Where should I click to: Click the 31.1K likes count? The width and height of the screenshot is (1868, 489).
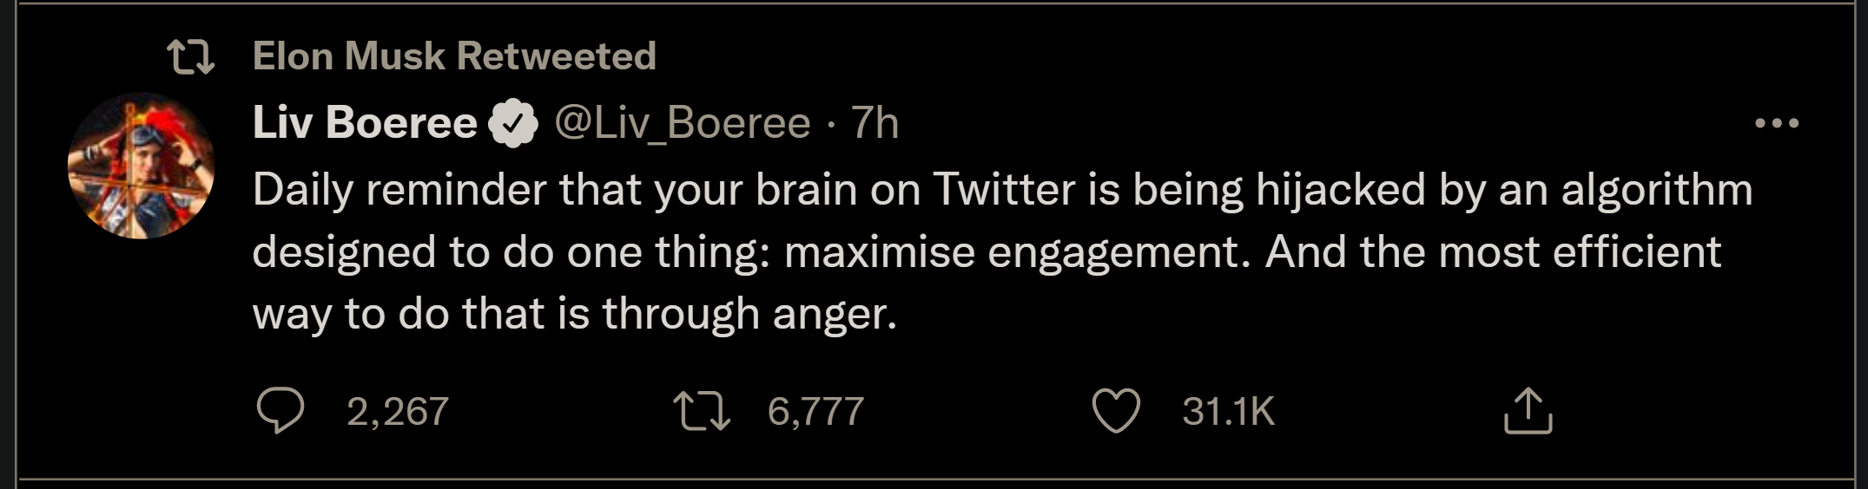(x=1228, y=411)
